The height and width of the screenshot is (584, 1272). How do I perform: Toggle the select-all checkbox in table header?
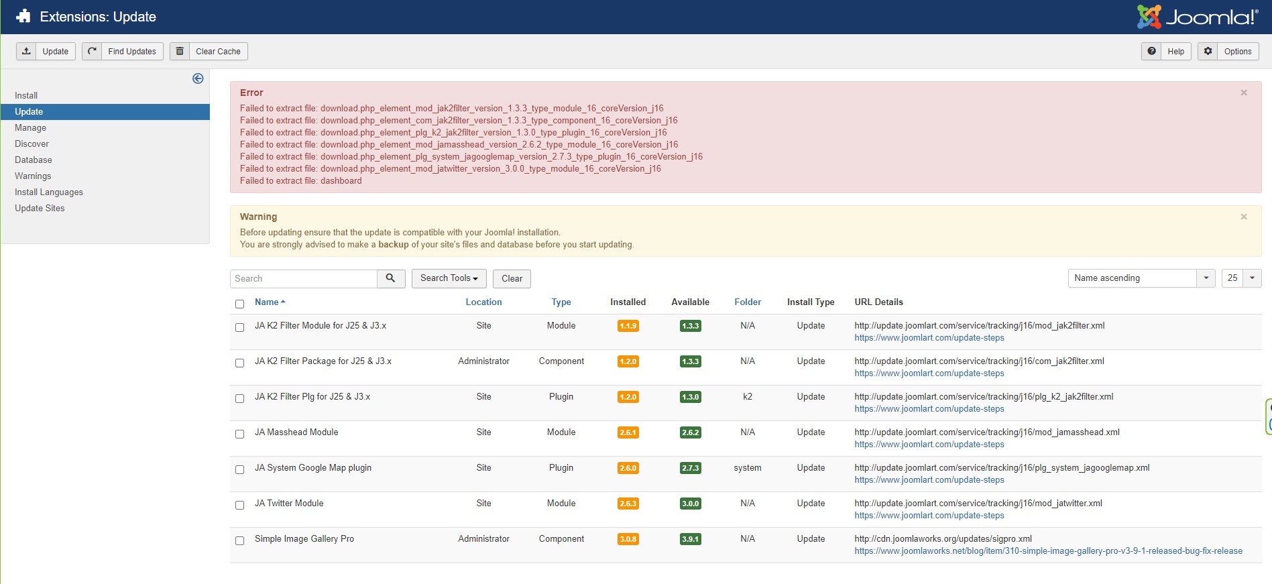click(x=239, y=304)
